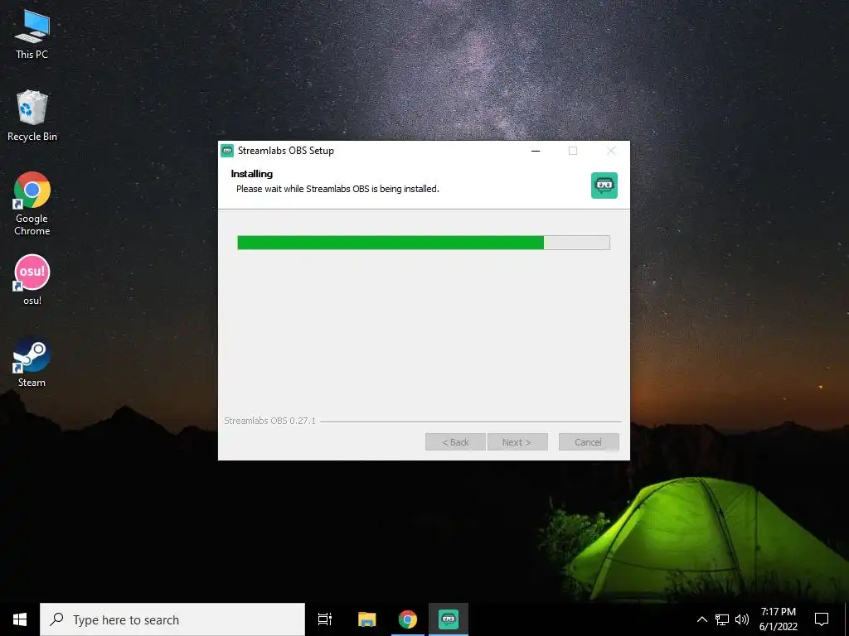Image resolution: width=849 pixels, height=636 pixels.
Task: Click the green installation progress bar
Action: [x=424, y=243]
